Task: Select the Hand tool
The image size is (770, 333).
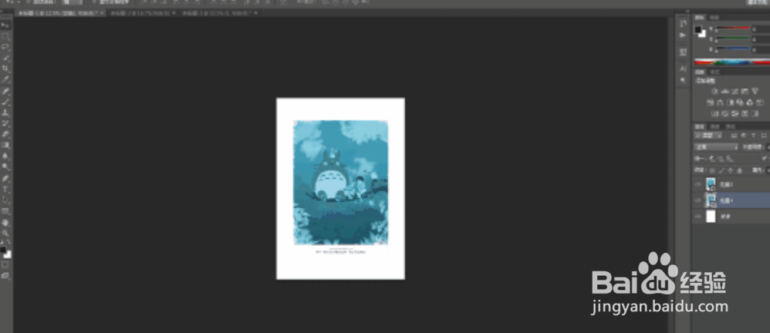Action: 5,222
